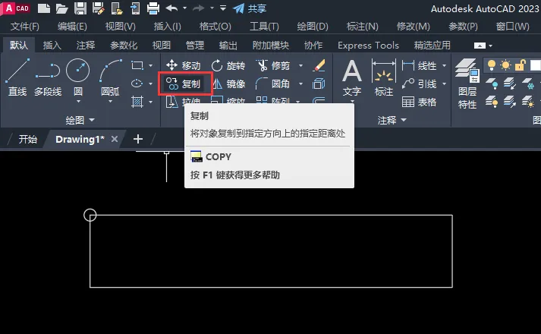
Task: Select the 标注 (Dimension) tool
Action: 384,78
